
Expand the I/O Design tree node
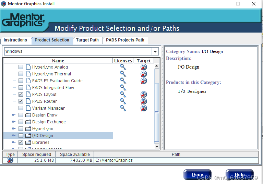14,136
